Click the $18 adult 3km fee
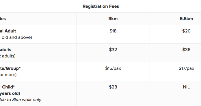The image size is (201, 106). [x=113, y=31]
